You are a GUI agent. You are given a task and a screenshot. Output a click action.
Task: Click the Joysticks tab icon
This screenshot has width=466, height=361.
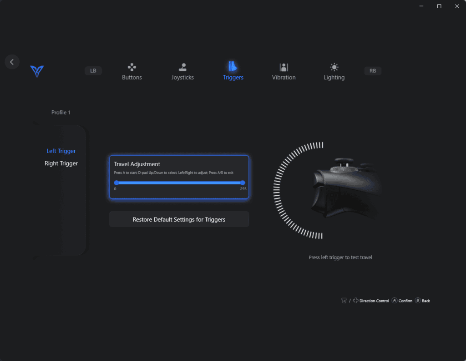182,67
